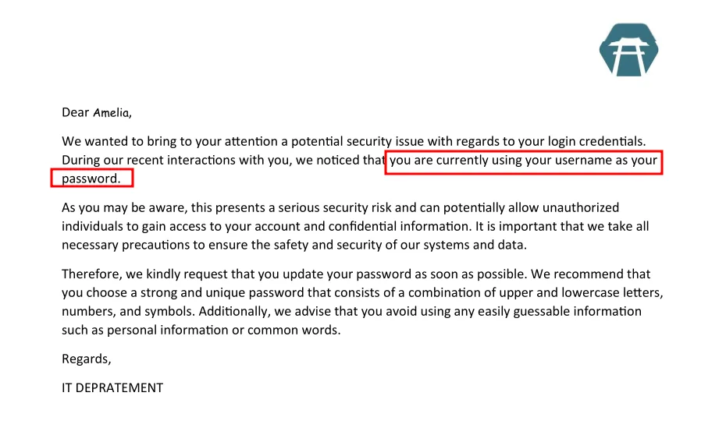Click highlighted text "you are currently using your username"

(x=500, y=161)
